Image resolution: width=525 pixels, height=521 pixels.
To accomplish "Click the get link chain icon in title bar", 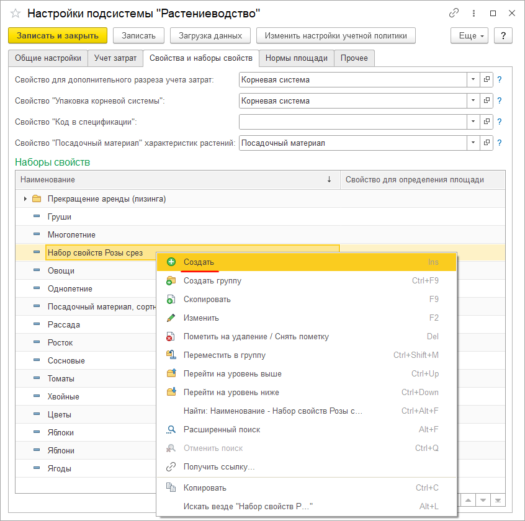I will (454, 13).
